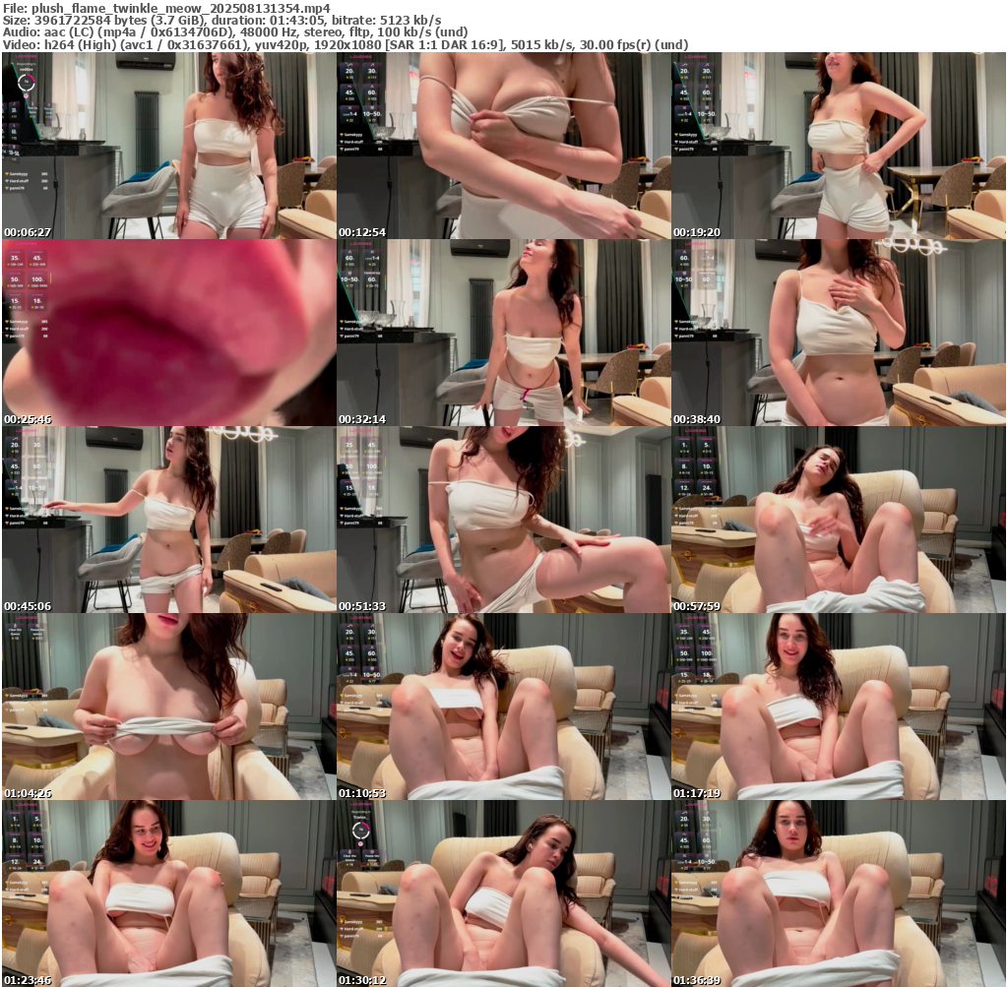Click the Size and duration info line
The width and height of the screenshot is (1008, 987).
coord(221,20)
